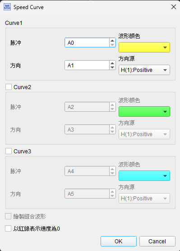The image size is (180, 251).
Task: Close the Speed Curve dialog
Action: [174, 7]
